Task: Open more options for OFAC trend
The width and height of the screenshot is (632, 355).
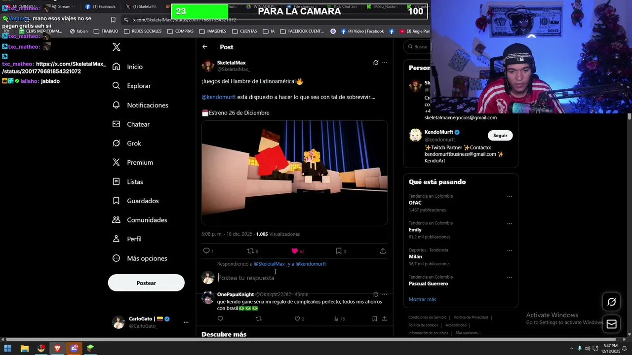Action: click(x=510, y=197)
